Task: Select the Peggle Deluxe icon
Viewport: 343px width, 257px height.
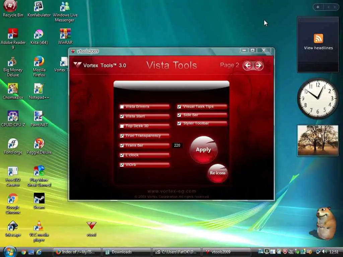Action: 39,147
